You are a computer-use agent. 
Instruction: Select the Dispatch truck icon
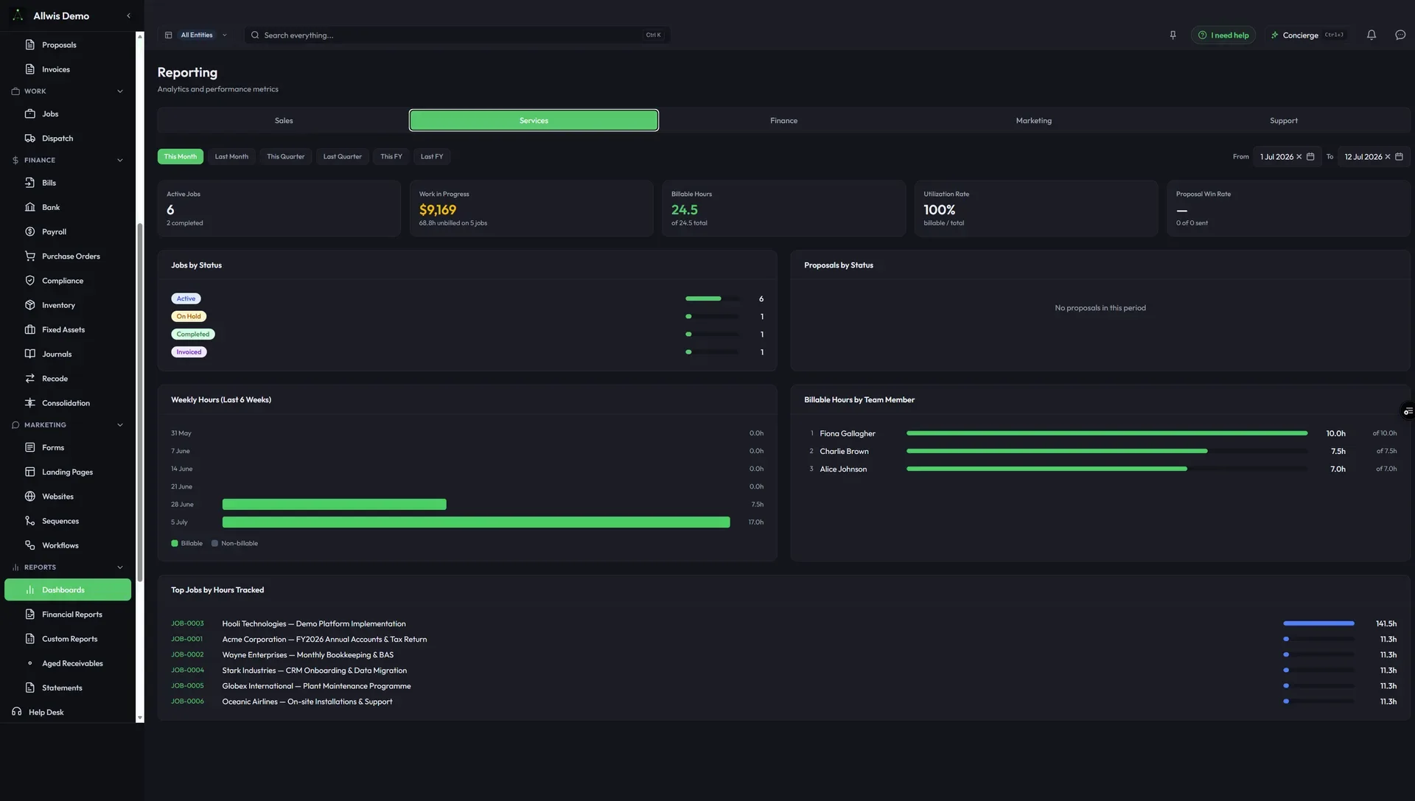[30, 139]
